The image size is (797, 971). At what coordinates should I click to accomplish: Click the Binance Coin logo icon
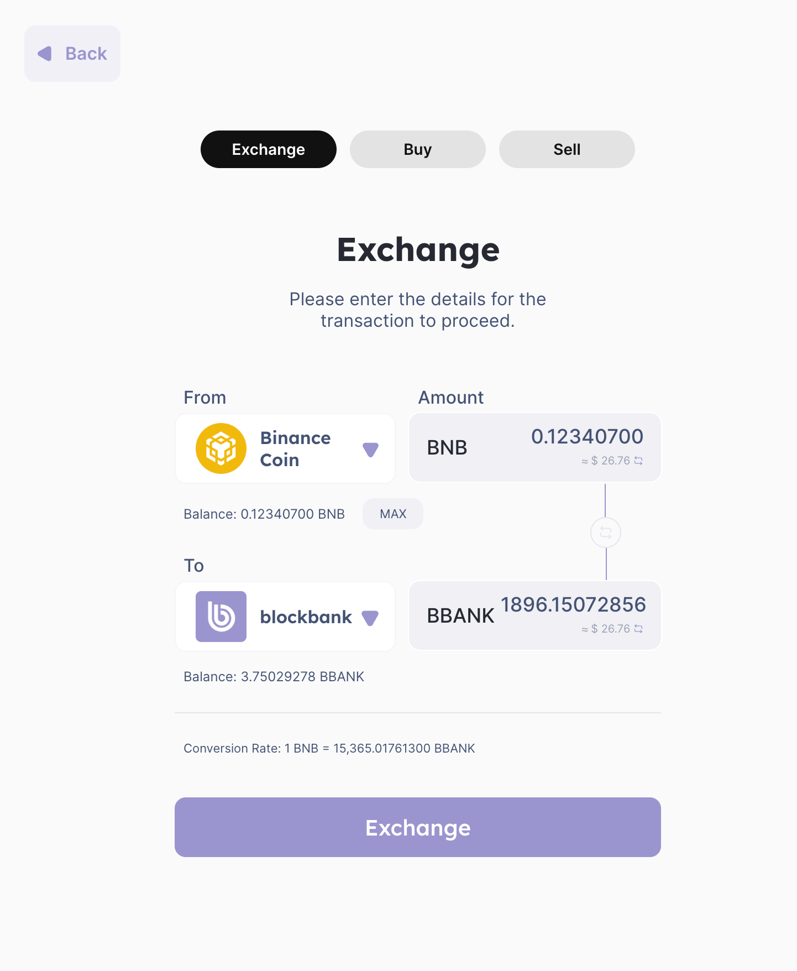[x=221, y=448]
